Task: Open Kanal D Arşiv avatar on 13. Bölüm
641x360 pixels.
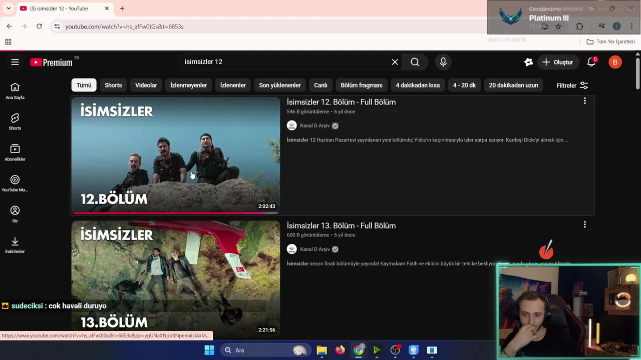Action: tap(292, 249)
